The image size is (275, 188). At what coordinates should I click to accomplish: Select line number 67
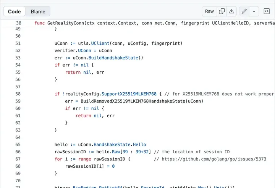click(x=18, y=159)
